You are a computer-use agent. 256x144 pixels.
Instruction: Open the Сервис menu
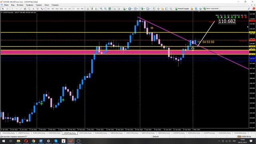click(39, 5)
